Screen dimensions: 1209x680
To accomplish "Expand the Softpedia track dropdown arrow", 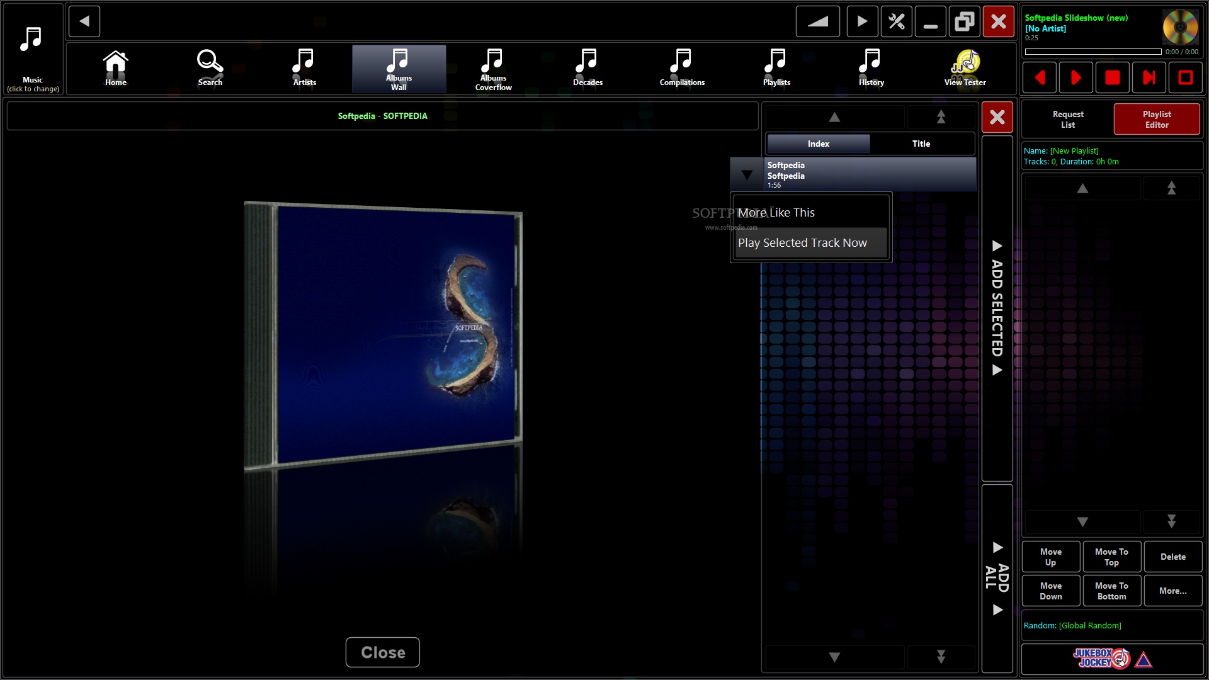I will (x=747, y=174).
